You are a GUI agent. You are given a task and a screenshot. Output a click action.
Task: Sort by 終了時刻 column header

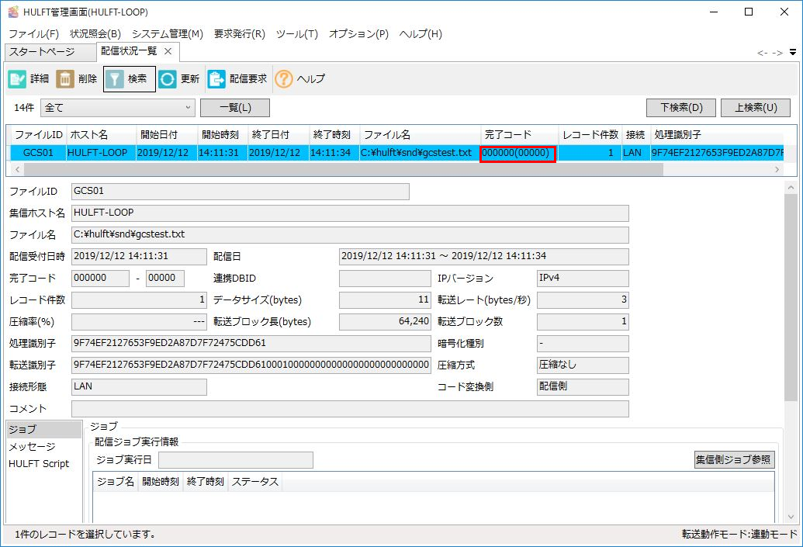334,135
